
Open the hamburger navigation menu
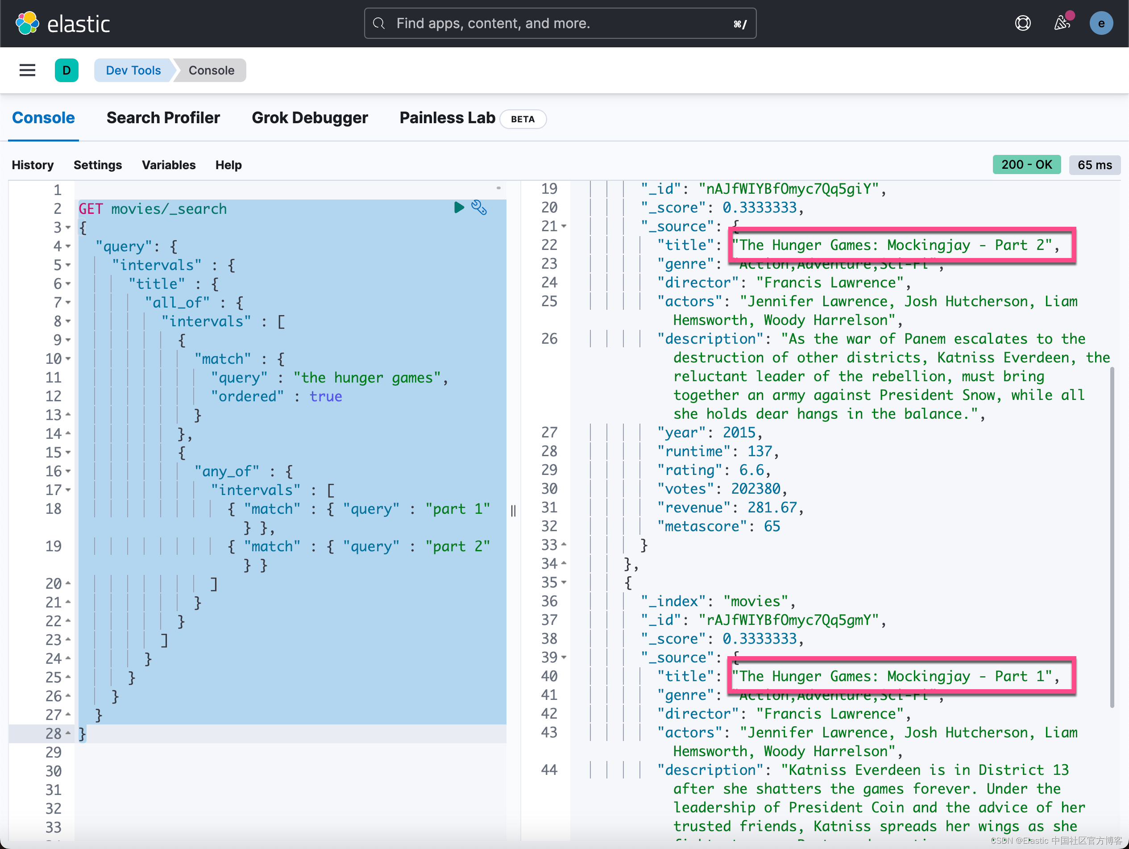pos(28,71)
